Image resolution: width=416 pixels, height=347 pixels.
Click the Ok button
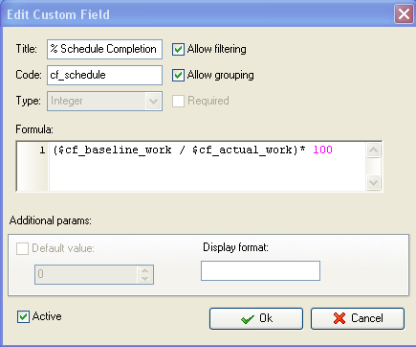[256, 318]
